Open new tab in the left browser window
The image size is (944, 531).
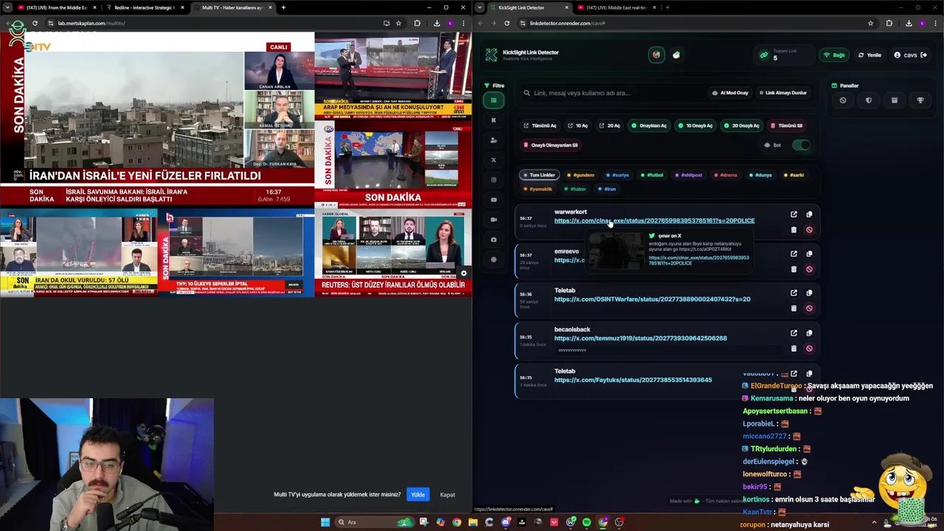tap(283, 7)
